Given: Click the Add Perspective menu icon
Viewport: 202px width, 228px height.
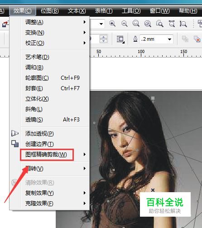Looking at the screenshot, I should (x=15, y=133).
